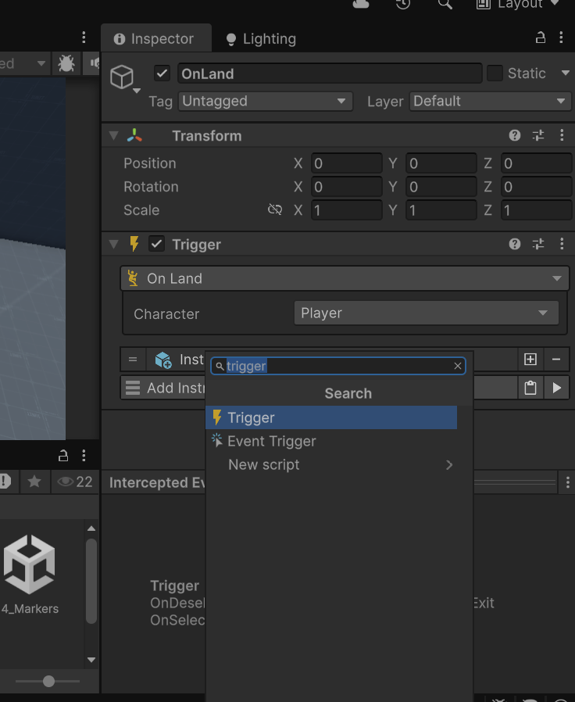The width and height of the screenshot is (575, 702).
Task: Open the Layer dropdown showing Default
Action: pos(490,101)
